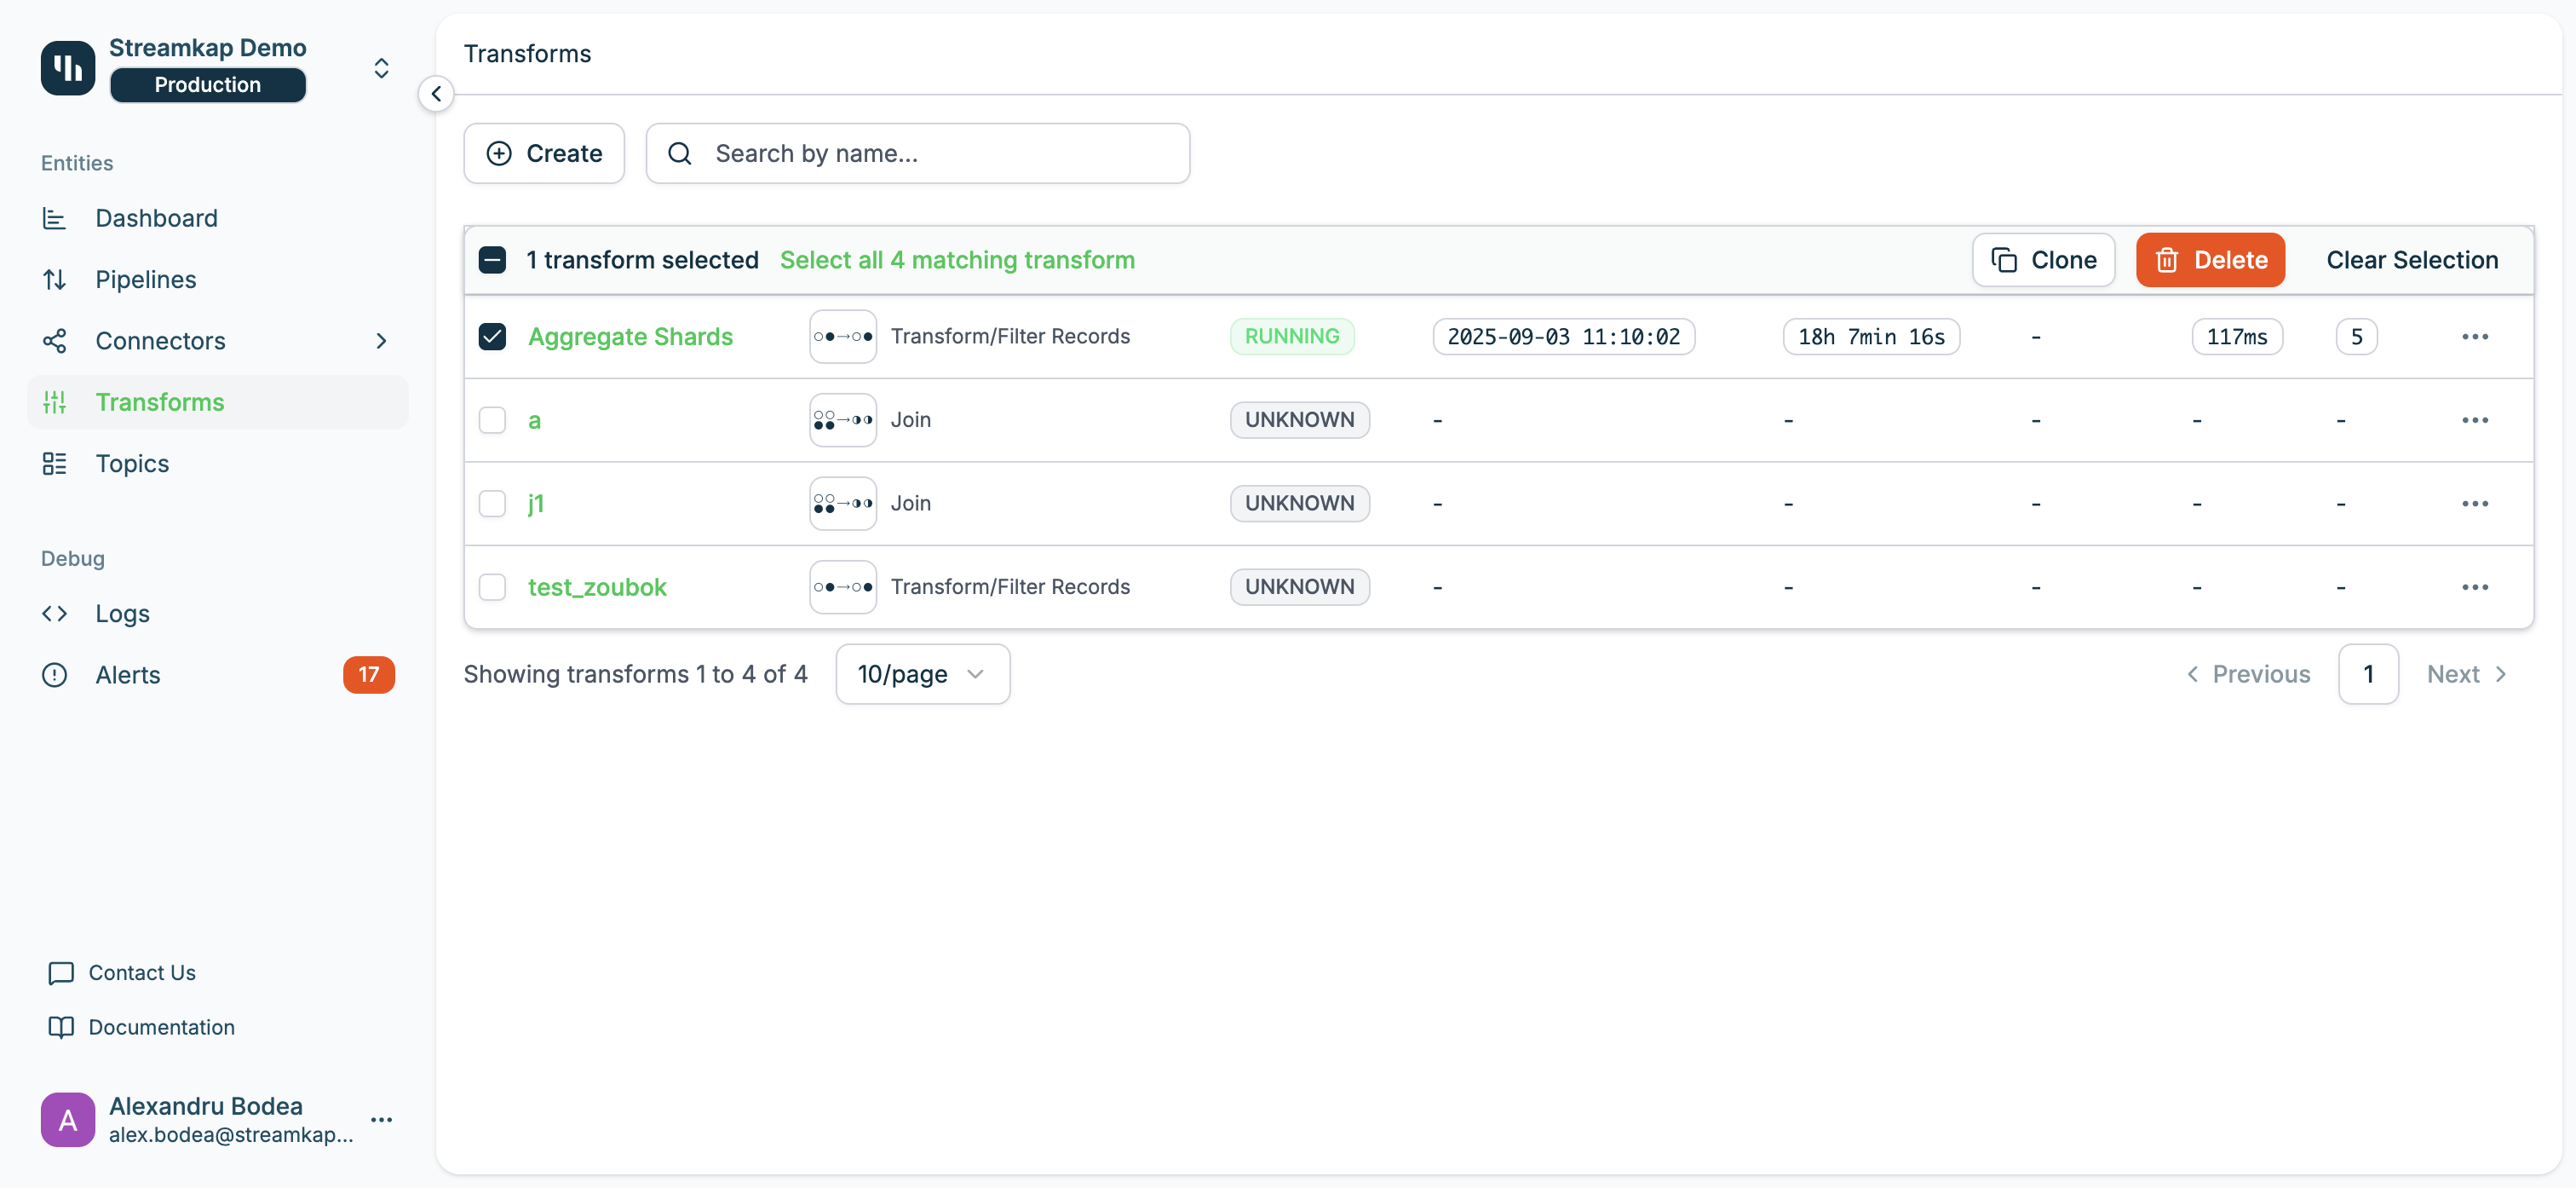Click Select all 4 matching transform
Viewport: 2576px width, 1188px height.
point(956,260)
